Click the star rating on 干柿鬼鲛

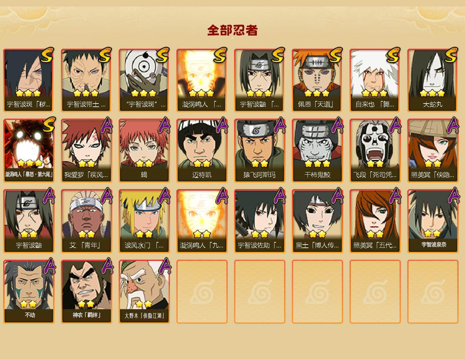[x=317, y=163]
